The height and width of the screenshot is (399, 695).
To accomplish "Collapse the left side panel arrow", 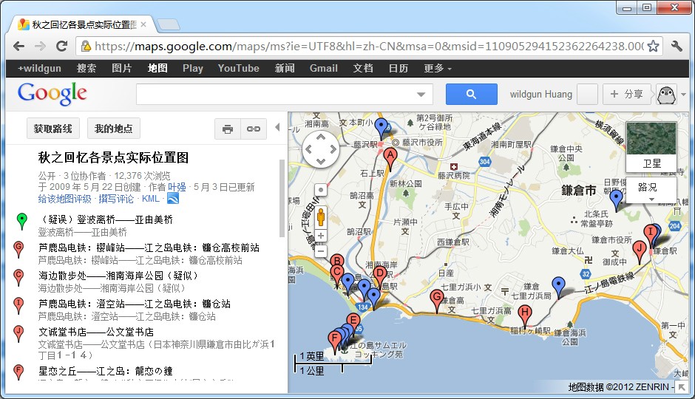I will (277, 128).
